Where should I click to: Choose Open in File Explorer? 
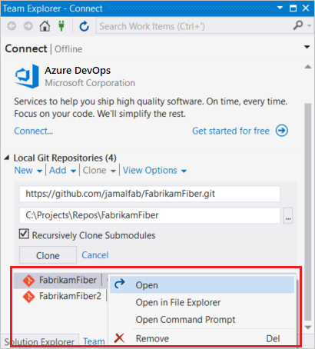click(x=202, y=303)
